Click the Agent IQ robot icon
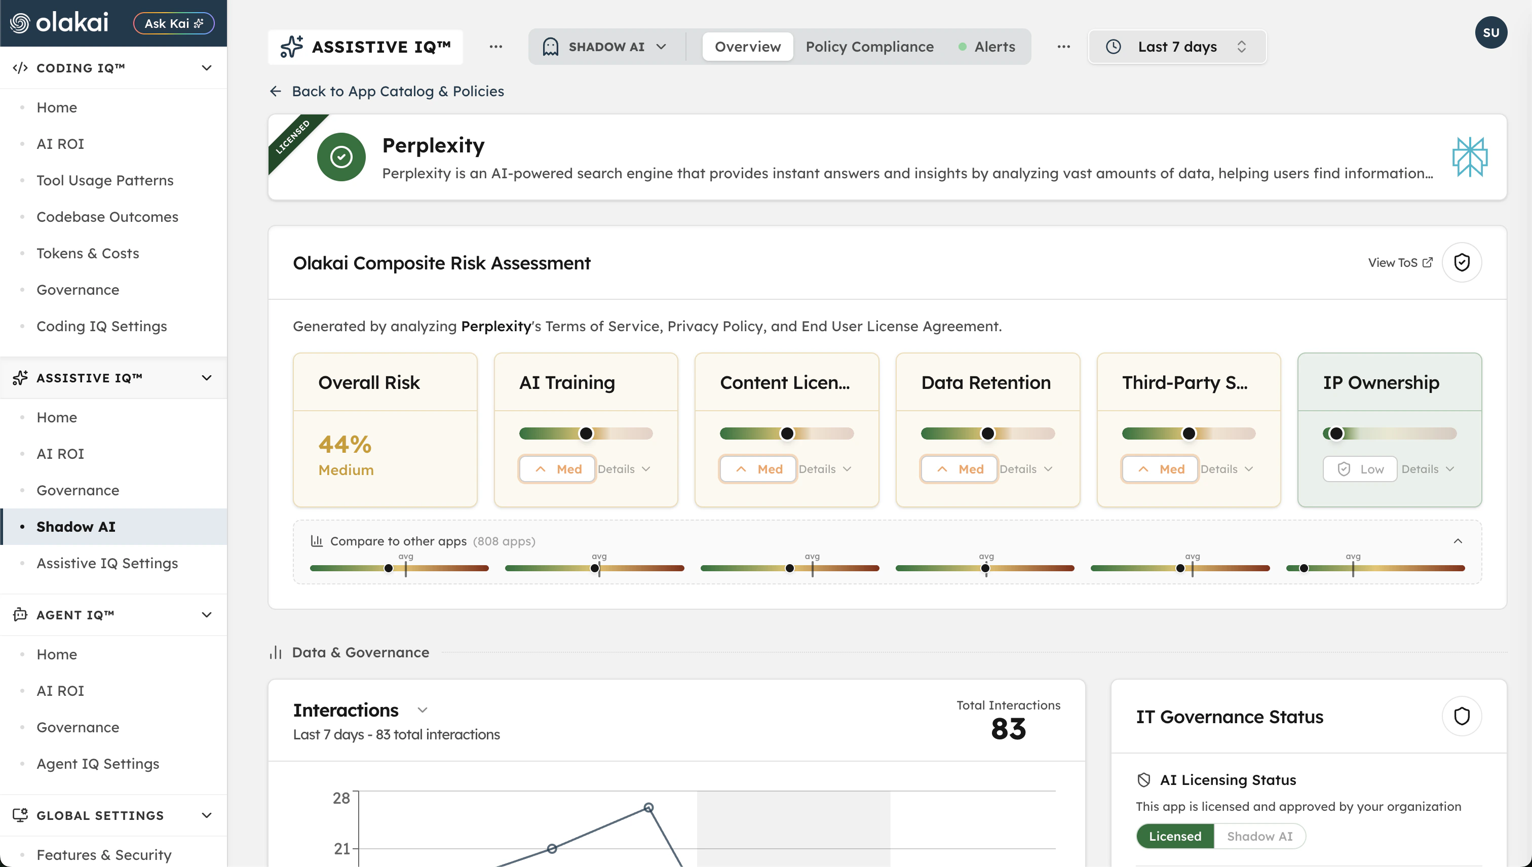 [20, 614]
